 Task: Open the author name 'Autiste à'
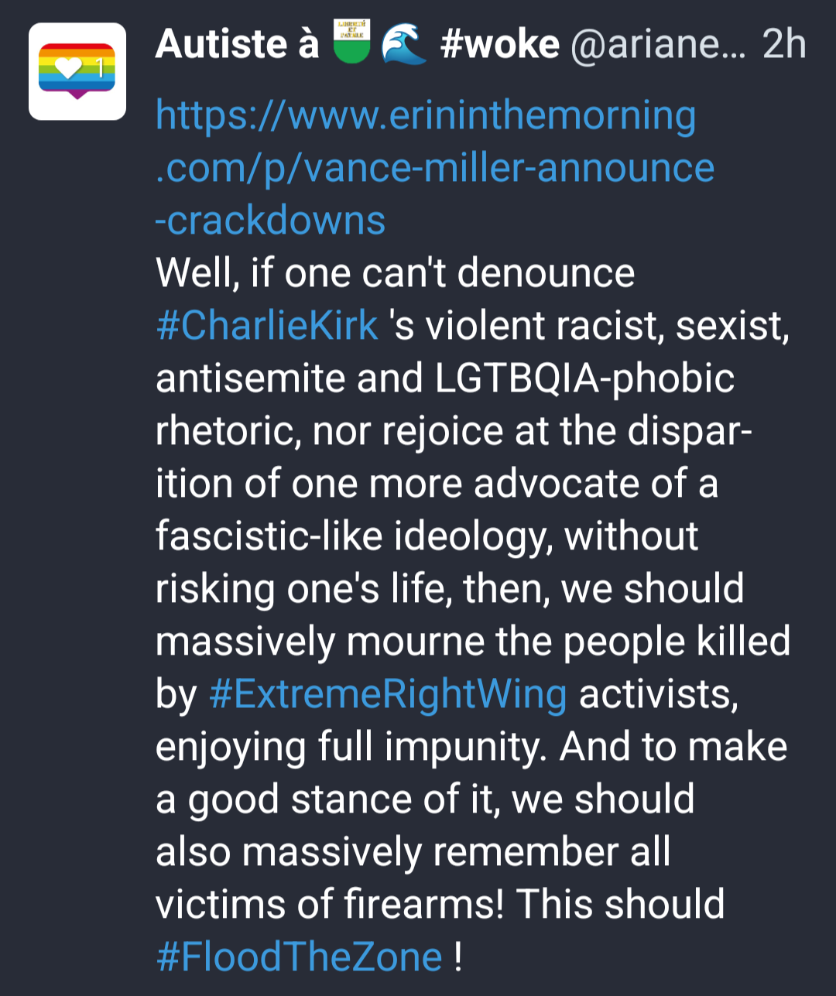[x=237, y=44]
